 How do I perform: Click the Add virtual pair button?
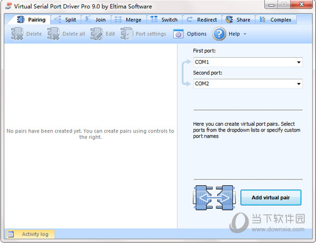(271, 197)
